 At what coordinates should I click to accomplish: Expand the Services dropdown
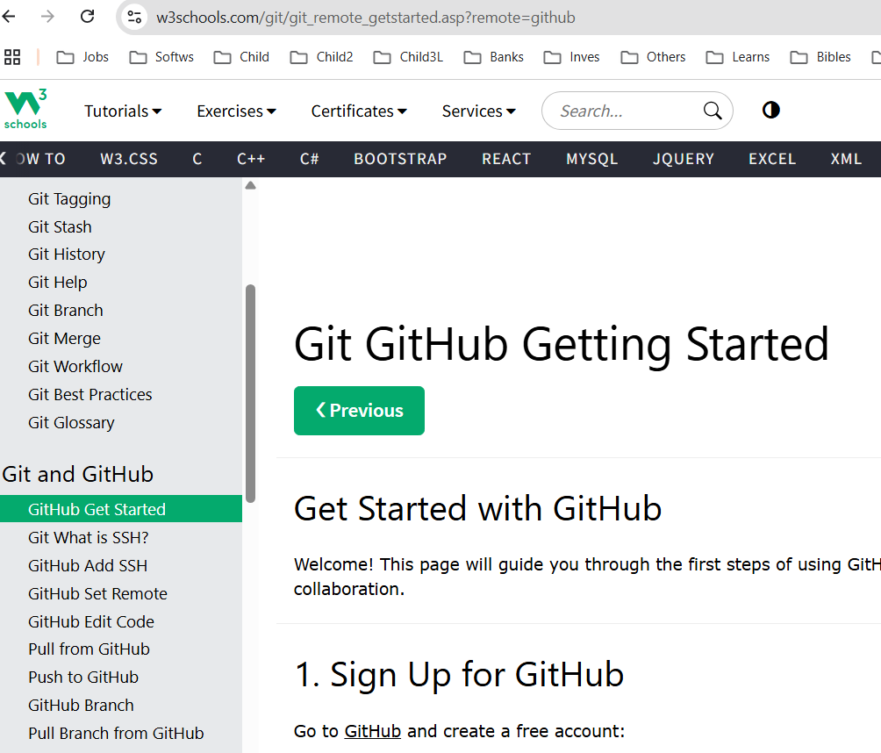[x=479, y=111]
